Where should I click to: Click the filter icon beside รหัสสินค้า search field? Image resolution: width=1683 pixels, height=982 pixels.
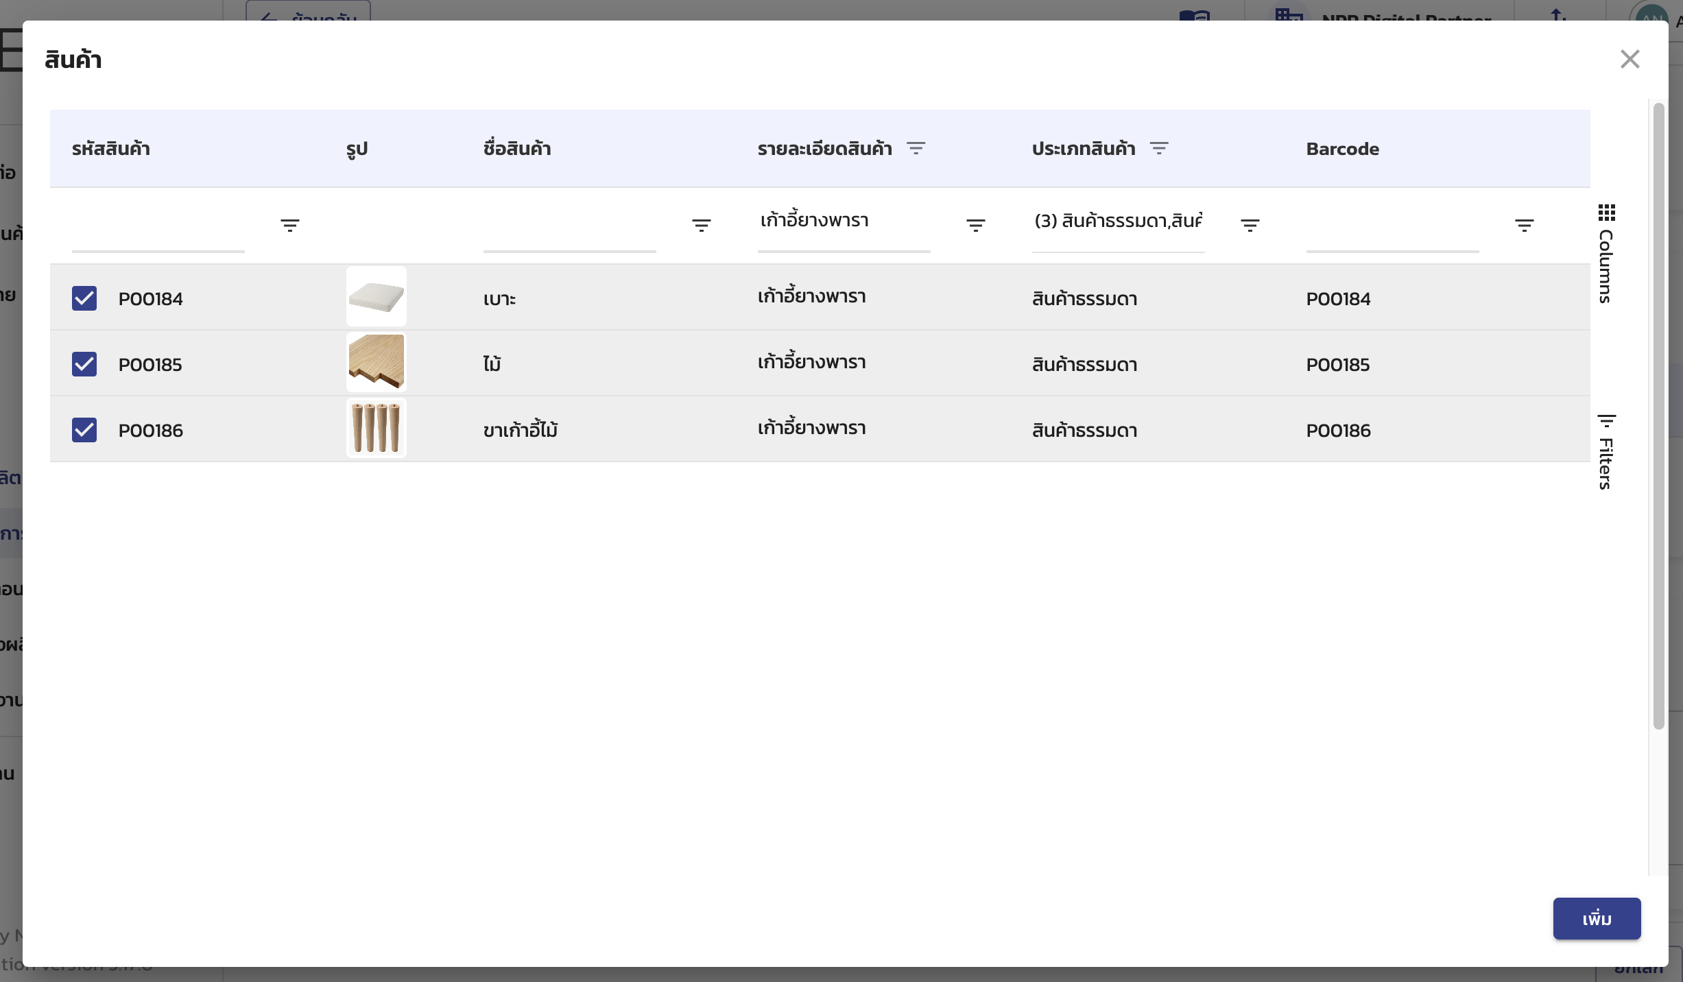(x=291, y=224)
